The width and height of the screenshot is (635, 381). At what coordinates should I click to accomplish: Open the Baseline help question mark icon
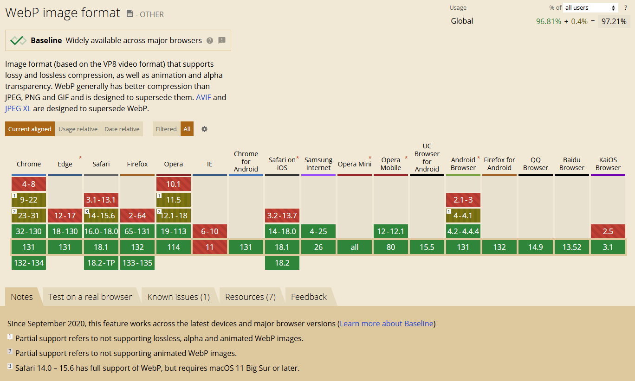coord(210,40)
